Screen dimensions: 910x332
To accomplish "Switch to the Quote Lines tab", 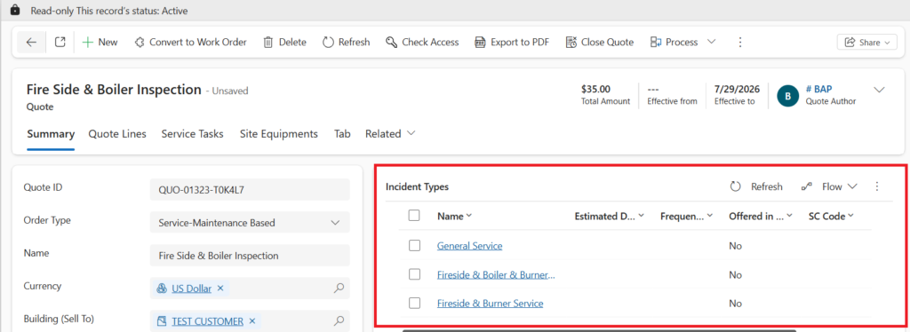I will 117,134.
